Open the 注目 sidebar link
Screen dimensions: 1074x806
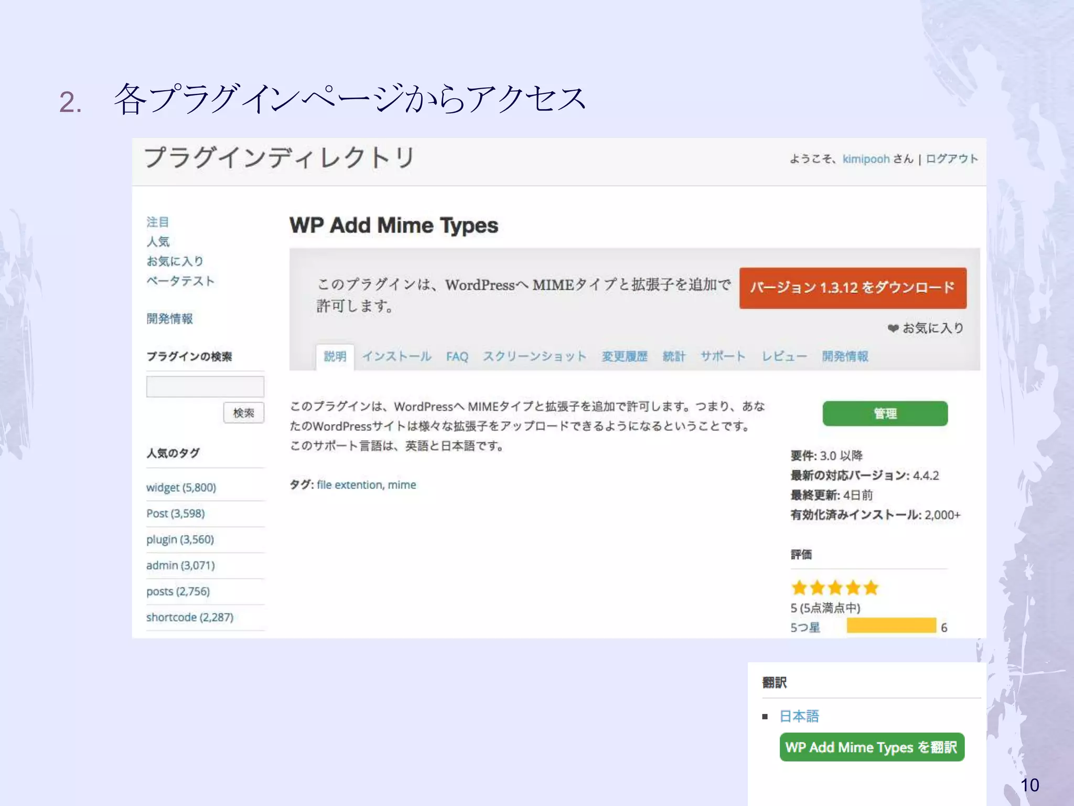pos(158,222)
